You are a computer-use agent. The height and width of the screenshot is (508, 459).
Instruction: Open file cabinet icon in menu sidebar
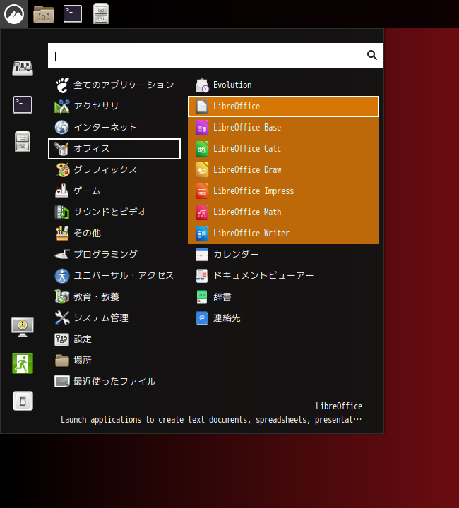point(23,141)
